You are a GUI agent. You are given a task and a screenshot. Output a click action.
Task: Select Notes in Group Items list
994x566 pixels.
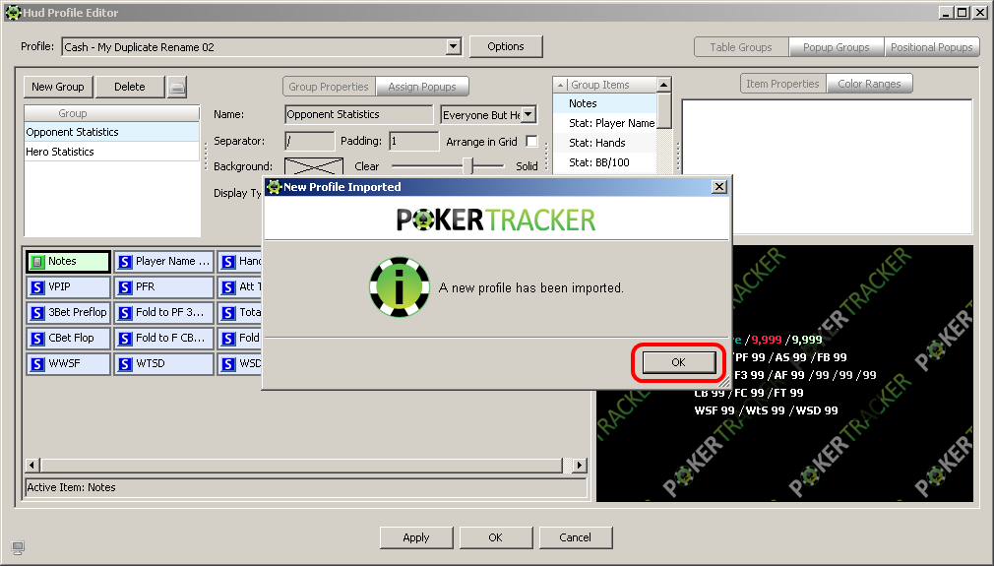click(x=605, y=103)
